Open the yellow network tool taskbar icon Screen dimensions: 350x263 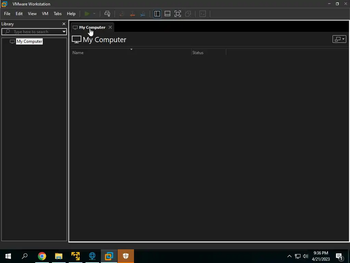(76, 256)
